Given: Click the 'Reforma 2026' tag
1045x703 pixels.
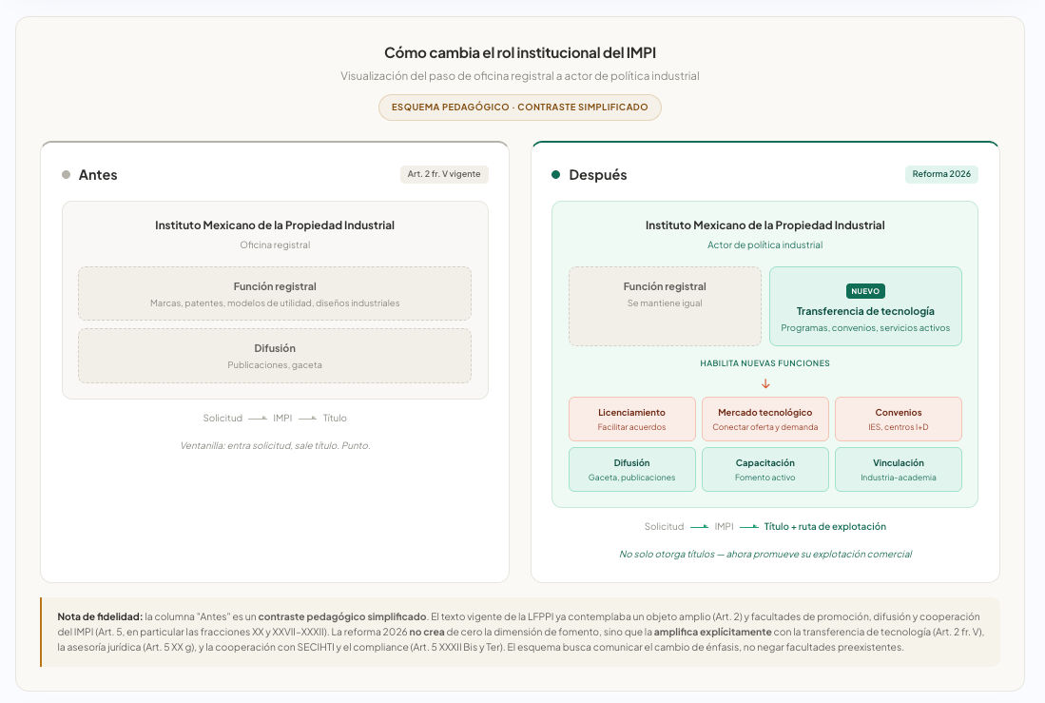Looking at the screenshot, I should [x=941, y=174].
